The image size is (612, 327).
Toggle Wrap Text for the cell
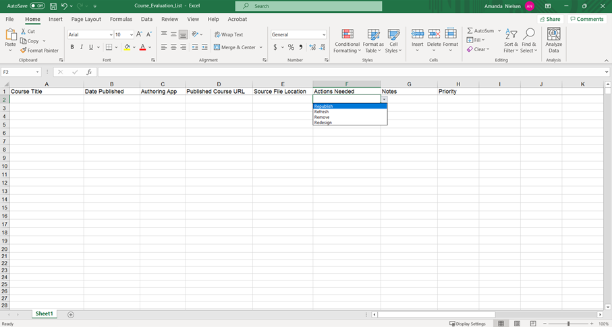tap(229, 34)
